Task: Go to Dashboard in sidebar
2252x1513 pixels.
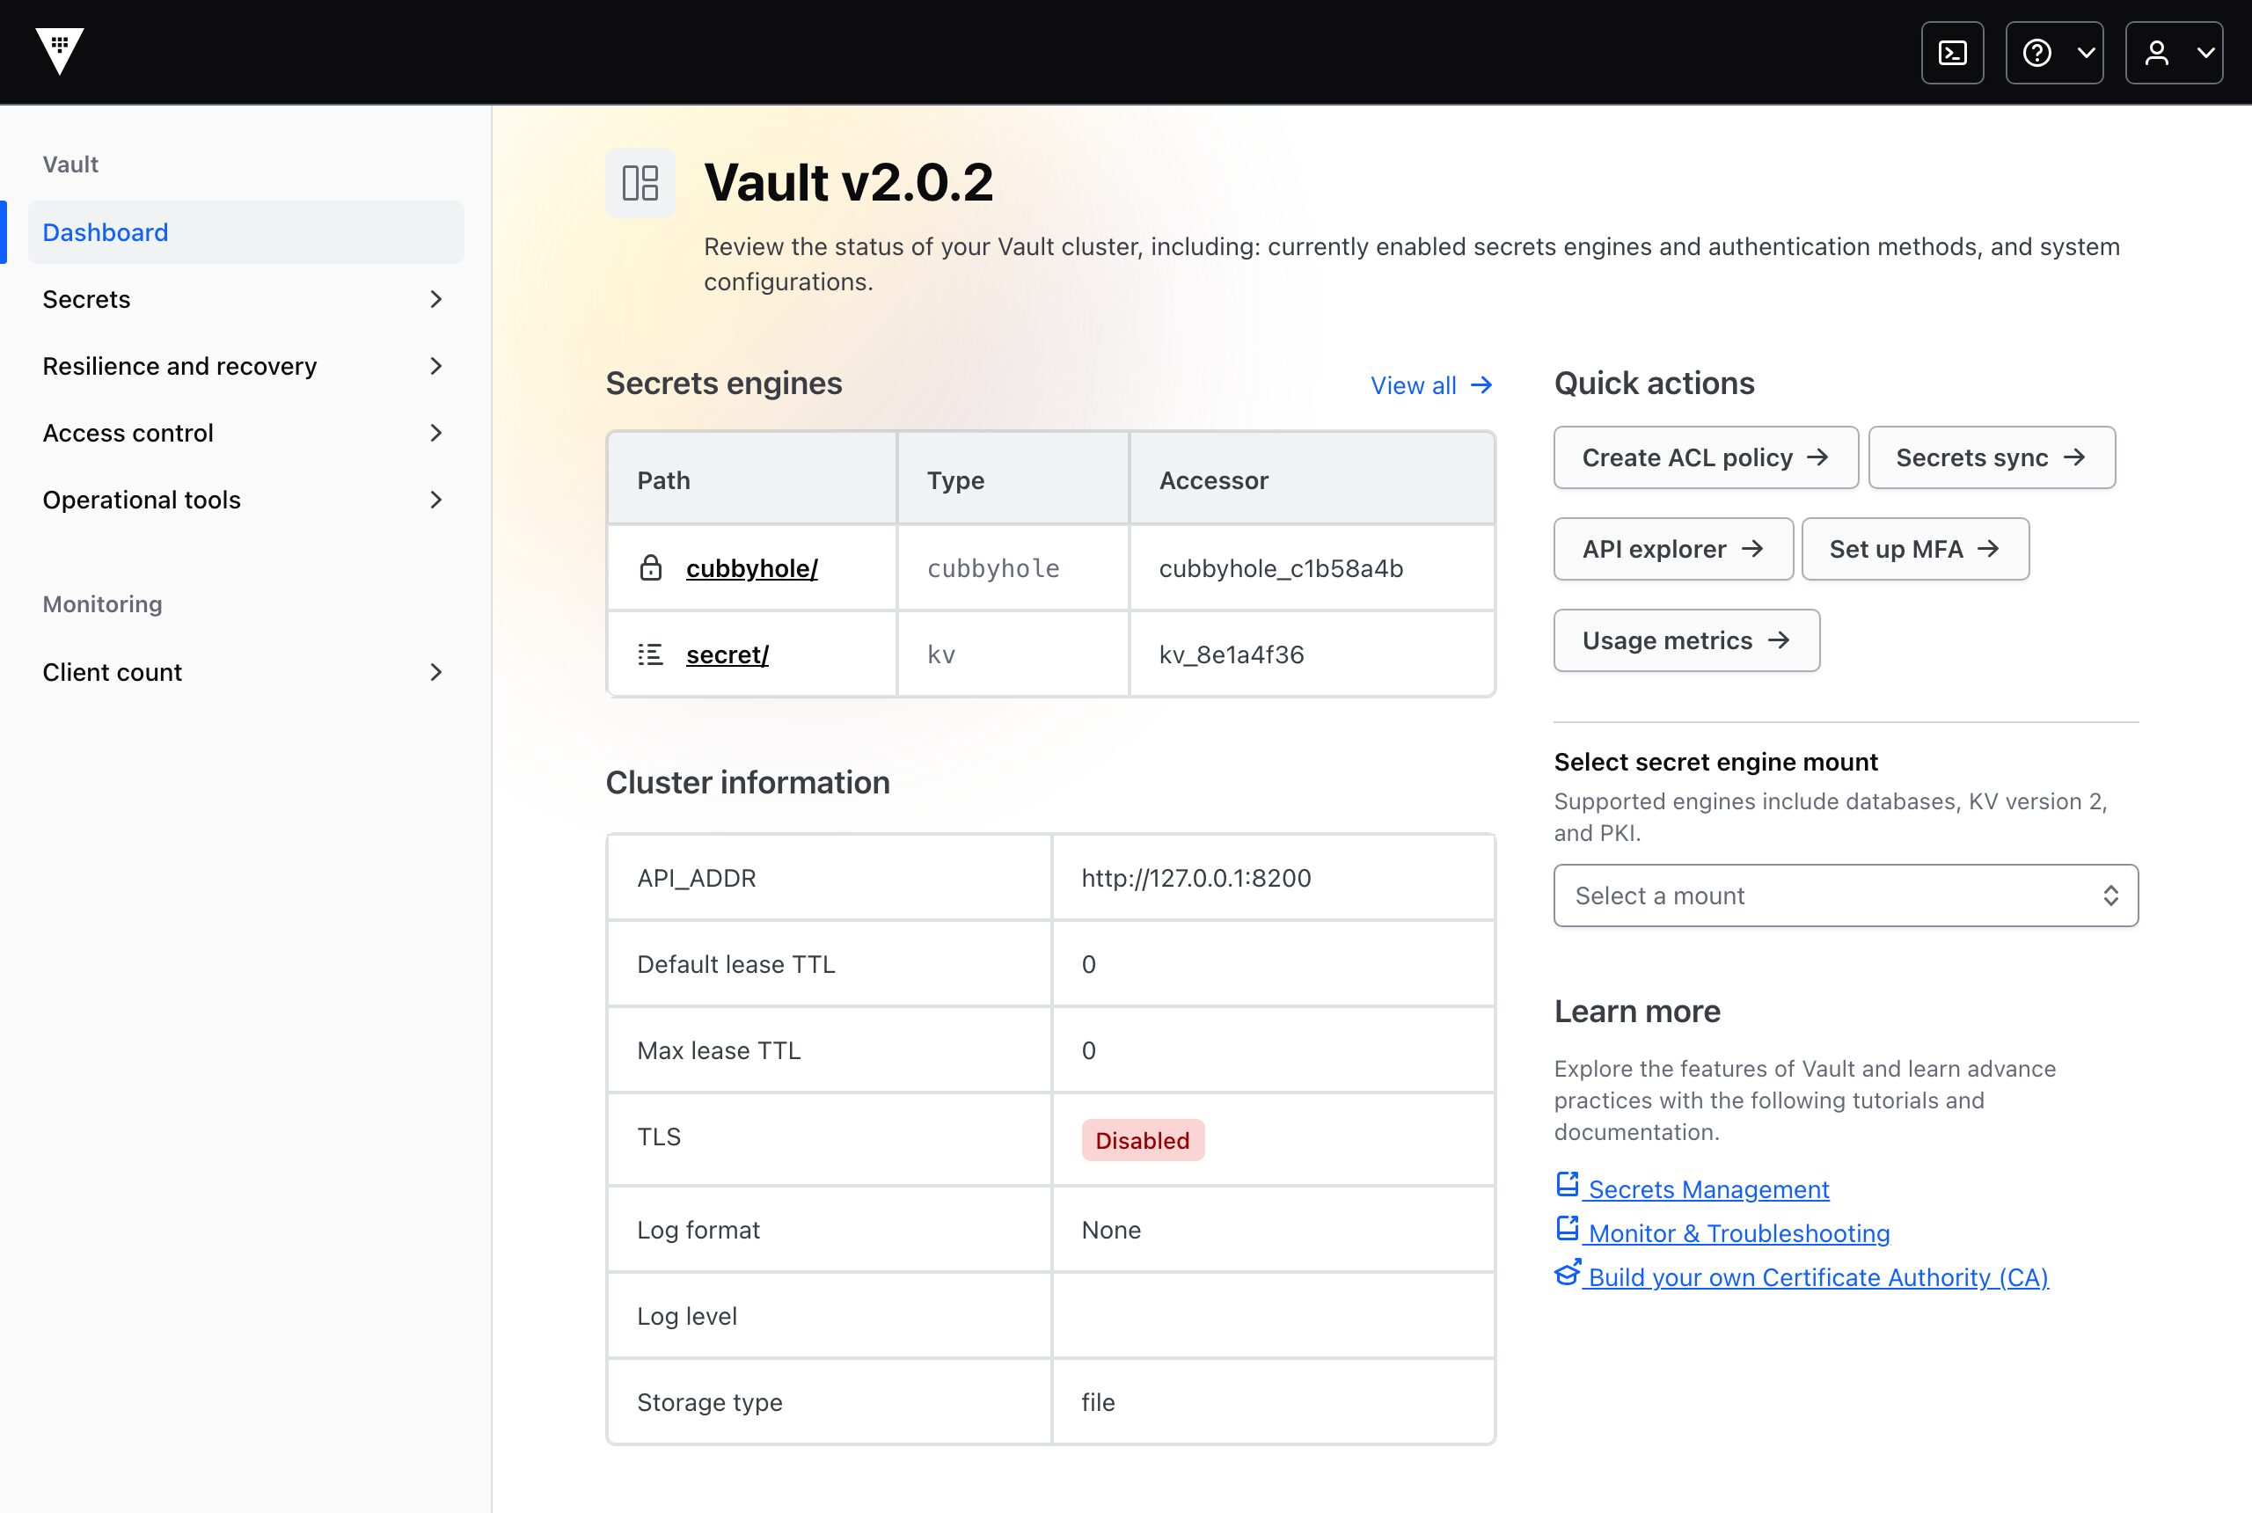Action: click(x=246, y=232)
